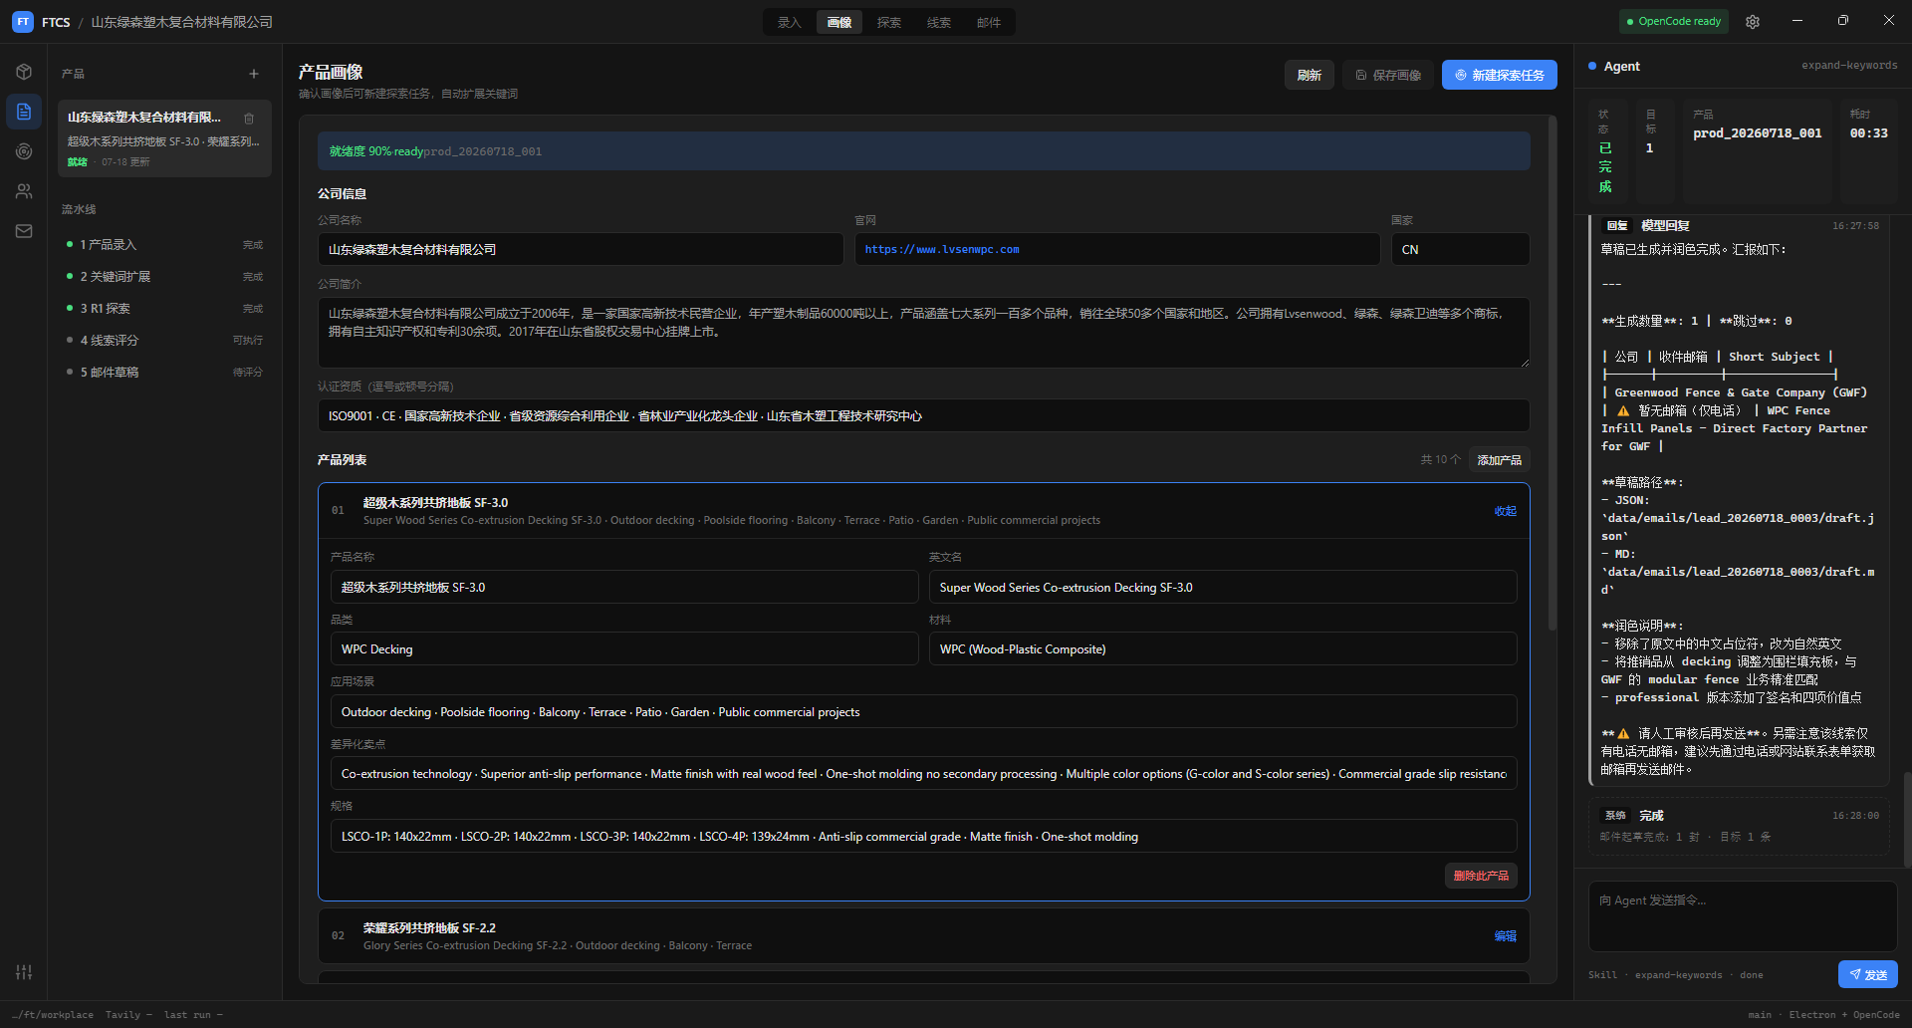Click the 删除此产品 button
Screen dimensions: 1912x1028
1481,876
